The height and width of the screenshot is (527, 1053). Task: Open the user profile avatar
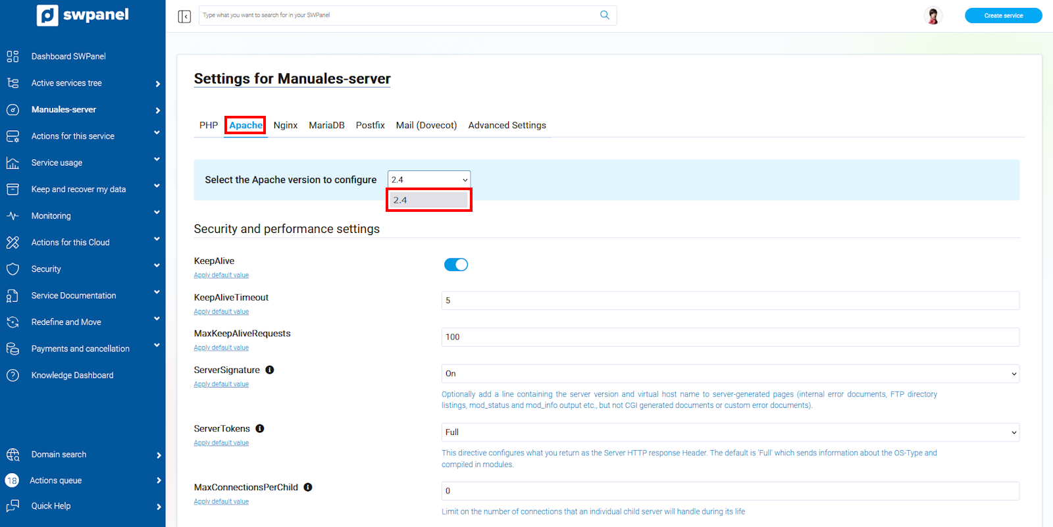tap(933, 16)
